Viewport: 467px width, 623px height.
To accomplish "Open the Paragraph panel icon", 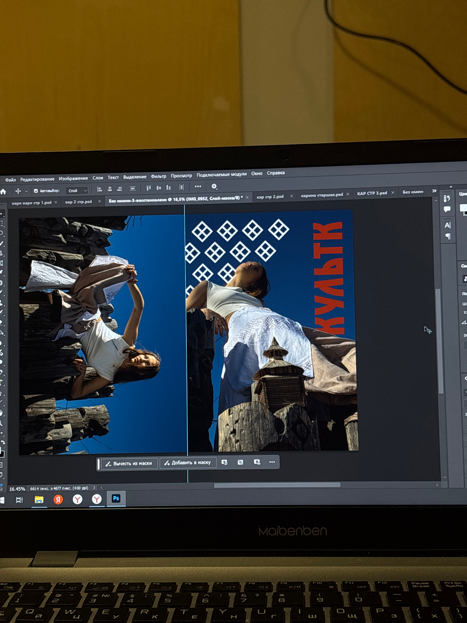I will (448, 236).
